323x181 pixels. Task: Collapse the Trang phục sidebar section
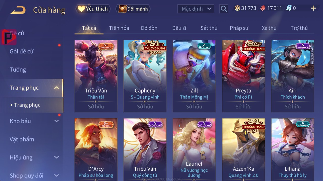(57, 88)
